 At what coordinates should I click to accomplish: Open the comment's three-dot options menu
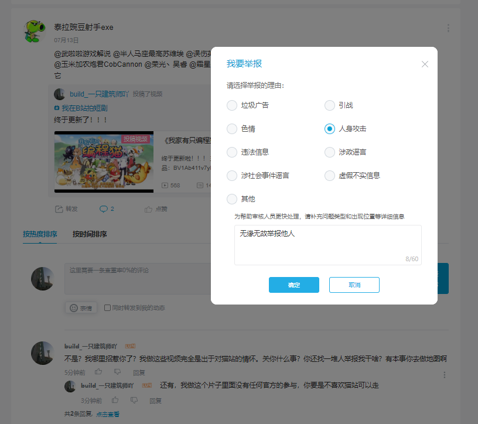445,375
